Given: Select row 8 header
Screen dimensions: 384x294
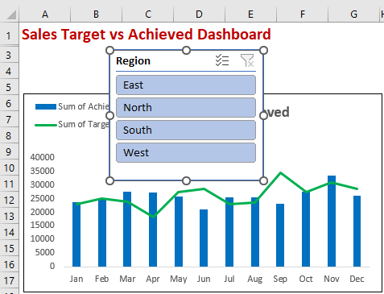Looking at the screenshot, I should click(9, 135).
